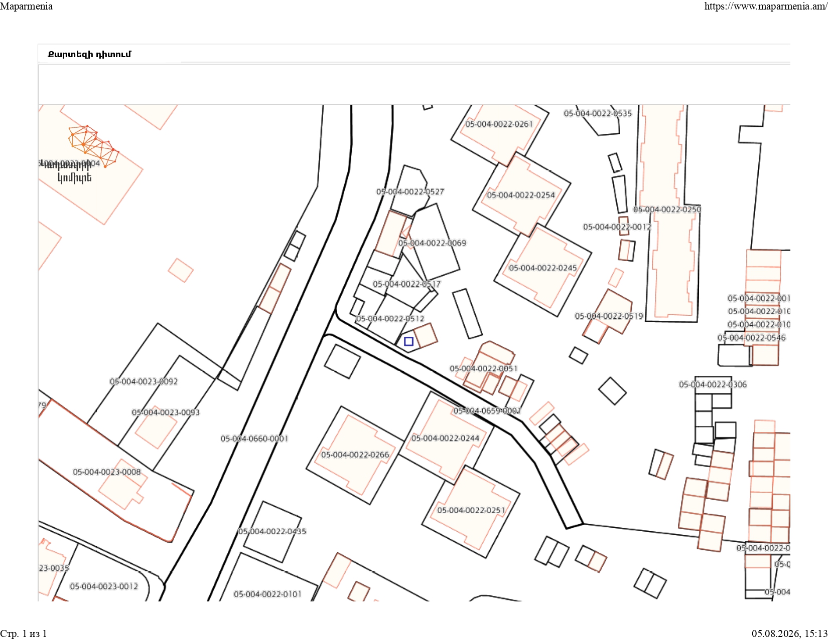Viewport: 828px width, 639px height.
Task: Click parcel label 05-004-0022-0535
Action: pos(598,113)
